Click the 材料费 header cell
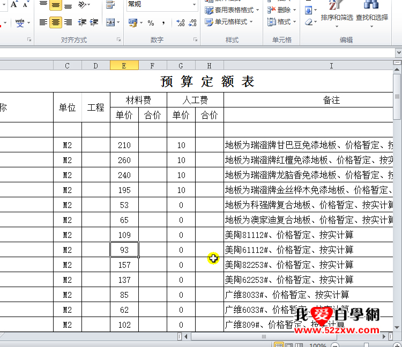This screenshot has height=347, width=402. tap(138, 100)
